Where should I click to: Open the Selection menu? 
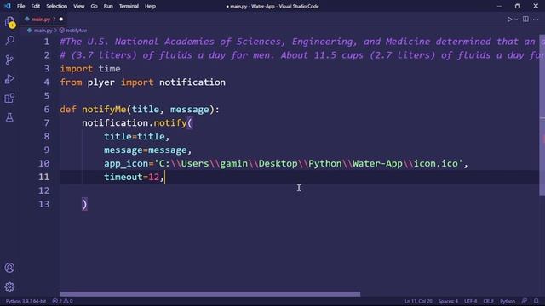pos(57,6)
